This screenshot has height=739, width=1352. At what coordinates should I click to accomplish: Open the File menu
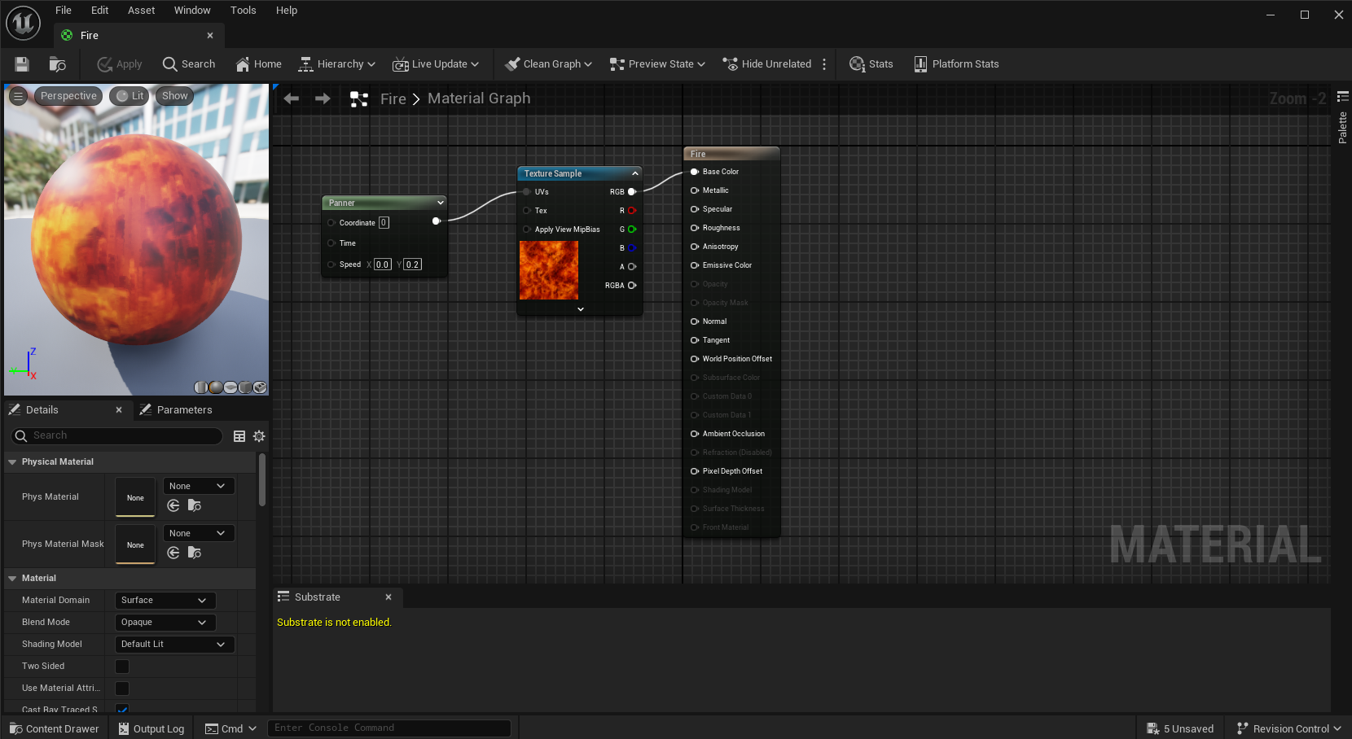64,11
